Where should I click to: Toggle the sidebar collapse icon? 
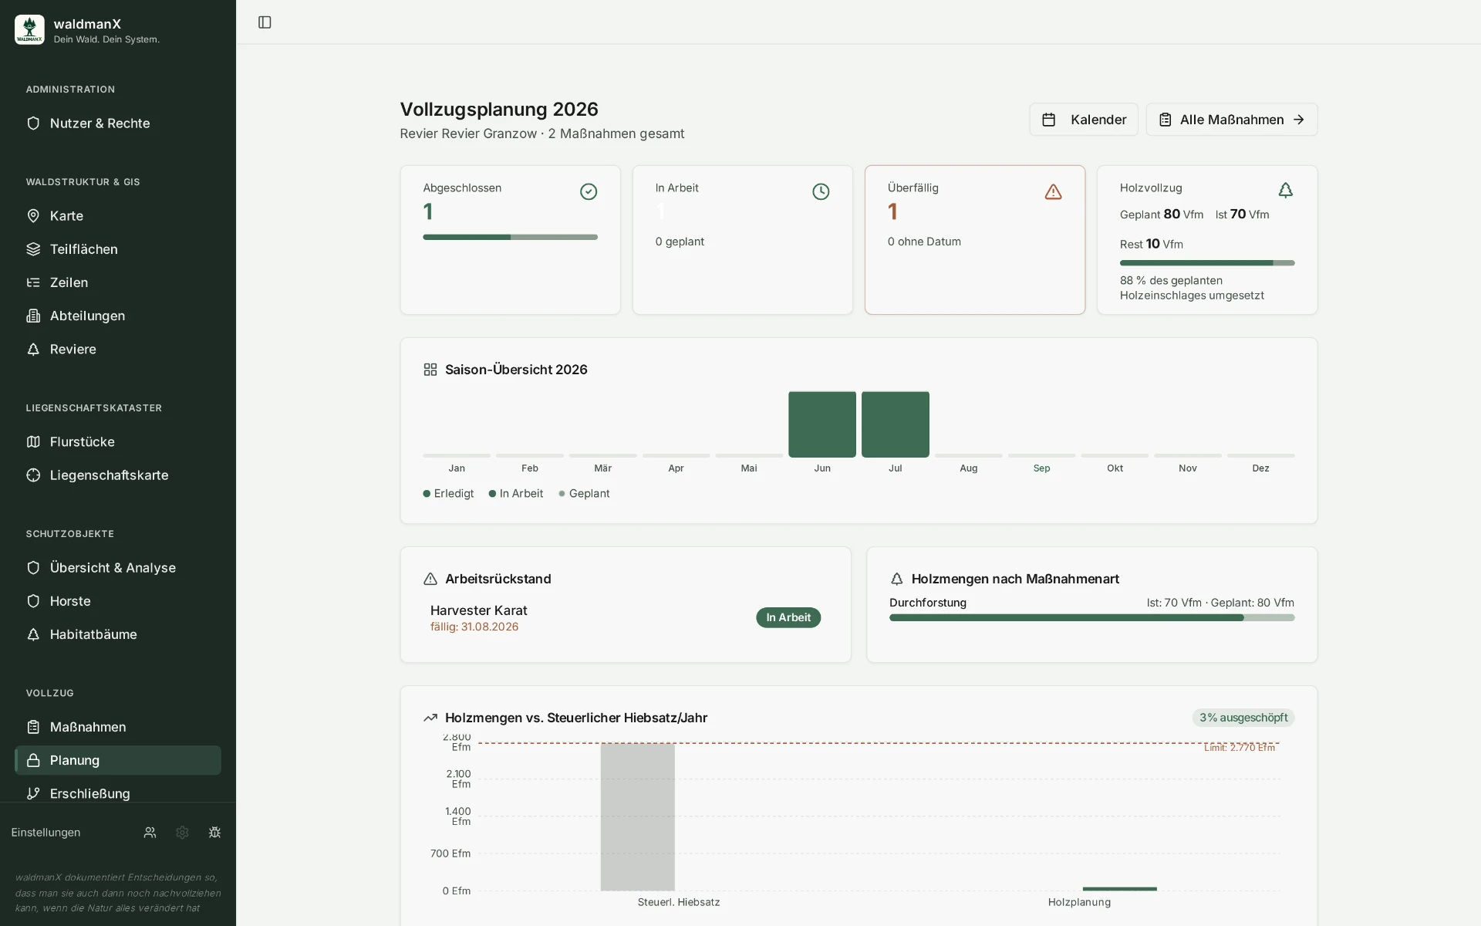coord(265,22)
